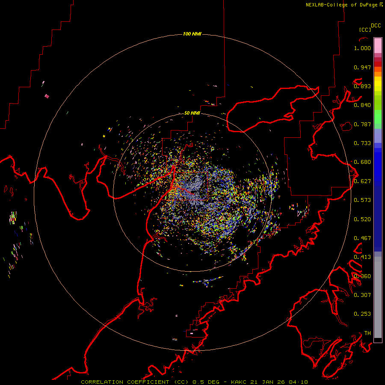
Task: Click the KAKC radar site identifier
Action: click(x=238, y=382)
